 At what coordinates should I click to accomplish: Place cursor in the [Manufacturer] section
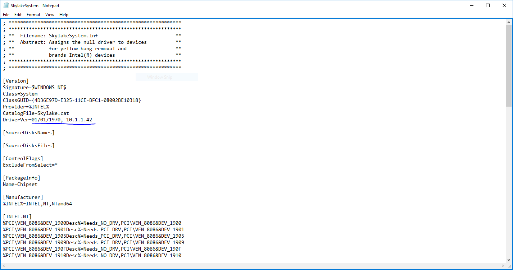[x=23, y=197]
